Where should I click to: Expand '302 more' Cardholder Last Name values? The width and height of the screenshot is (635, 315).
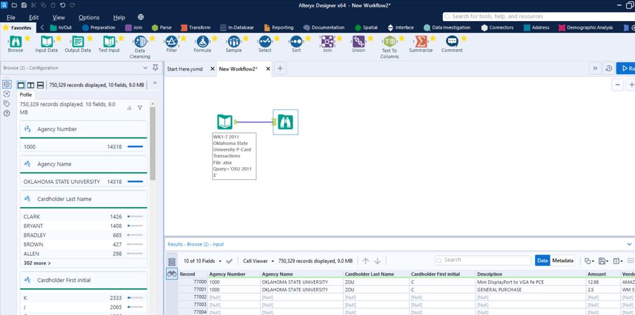pos(38,263)
